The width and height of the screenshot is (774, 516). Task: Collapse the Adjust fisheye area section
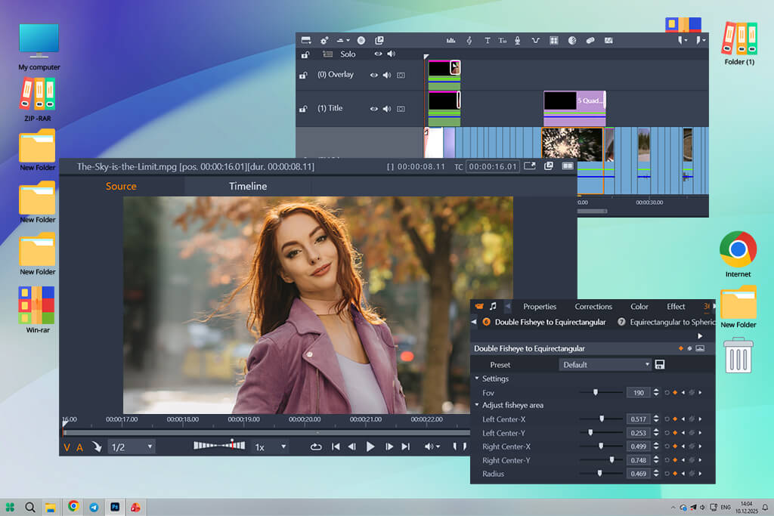477,405
